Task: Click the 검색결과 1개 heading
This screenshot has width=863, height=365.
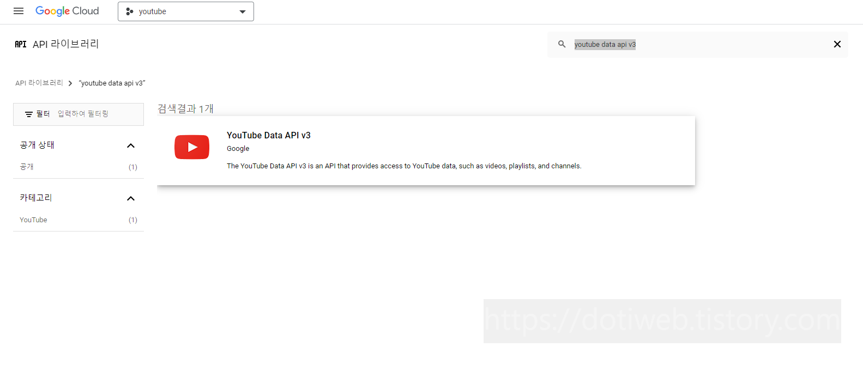Action: click(185, 109)
